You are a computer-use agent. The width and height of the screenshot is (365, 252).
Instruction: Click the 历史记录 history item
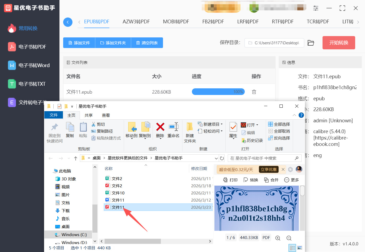point(252,140)
